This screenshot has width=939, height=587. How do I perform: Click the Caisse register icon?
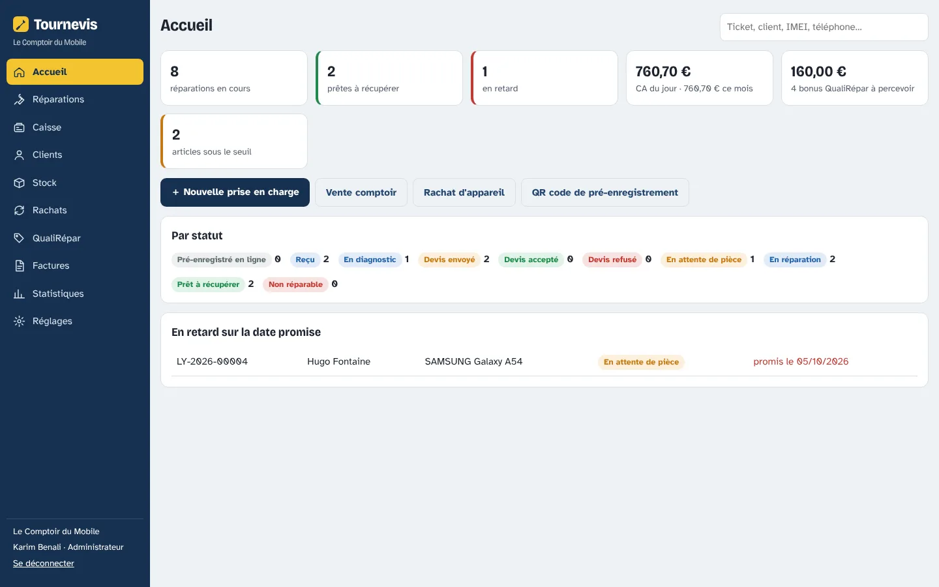(20, 127)
